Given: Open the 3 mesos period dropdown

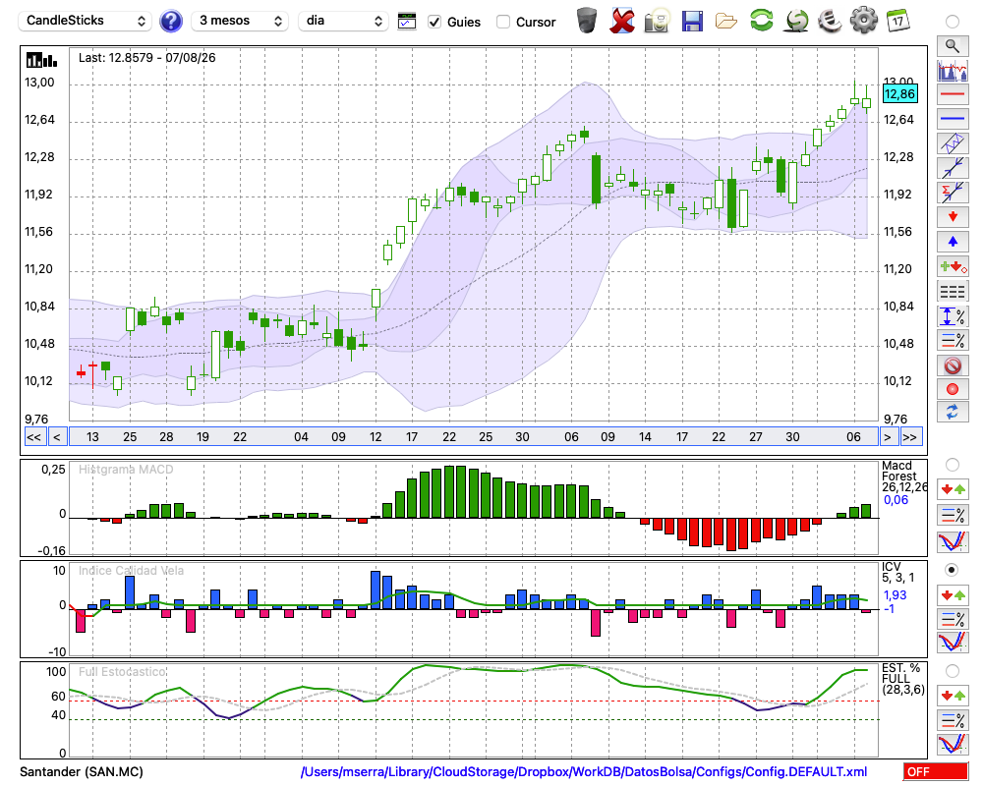Looking at the screenshot, I should pyautogui.click(x=240, y=21).
